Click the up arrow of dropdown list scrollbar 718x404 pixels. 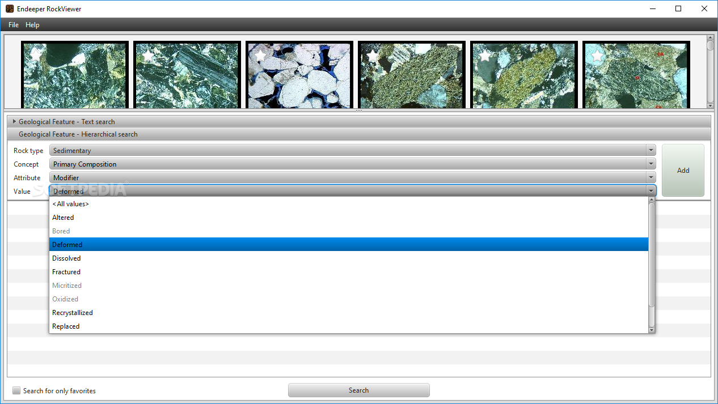point(651,201)
